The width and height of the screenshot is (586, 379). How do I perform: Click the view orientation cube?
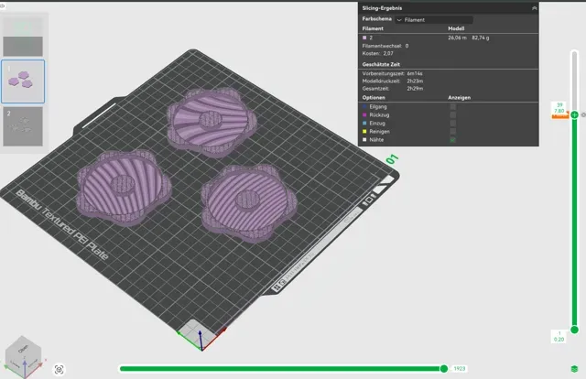tap(23, 356)
